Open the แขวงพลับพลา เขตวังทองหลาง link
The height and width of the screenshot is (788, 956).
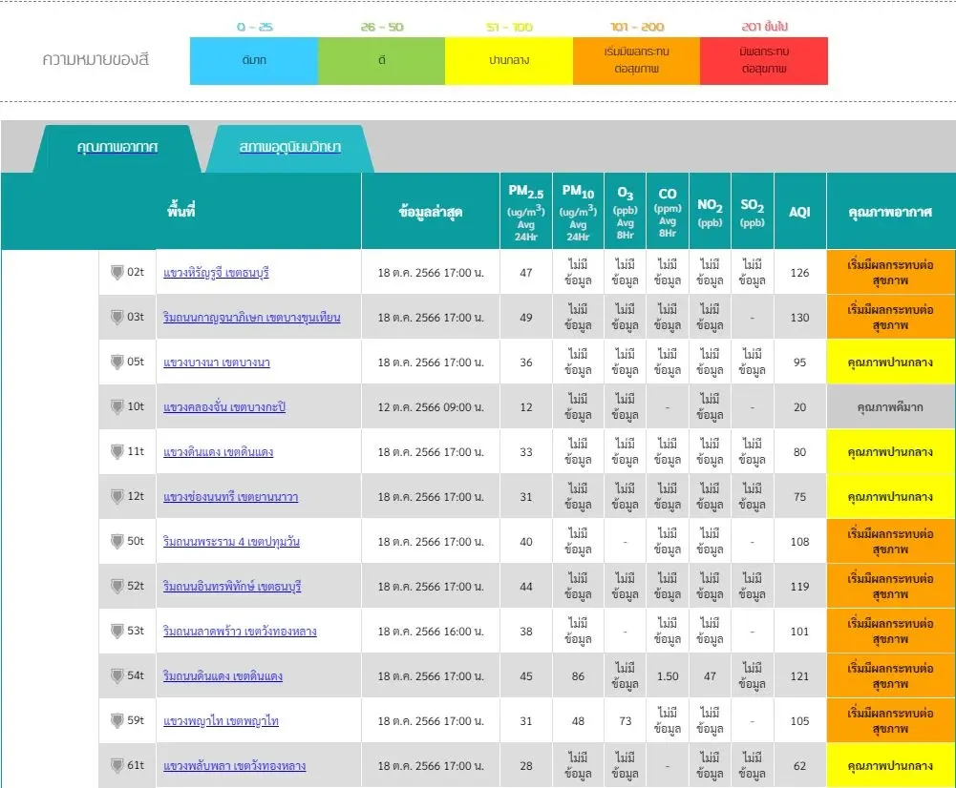pyautogui.click(x=234, y=765)
